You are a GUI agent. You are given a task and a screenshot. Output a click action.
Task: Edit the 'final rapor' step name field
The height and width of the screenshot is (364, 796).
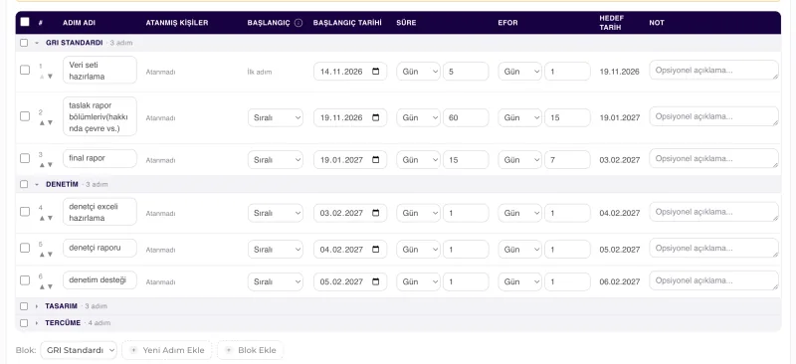[100, 158]
